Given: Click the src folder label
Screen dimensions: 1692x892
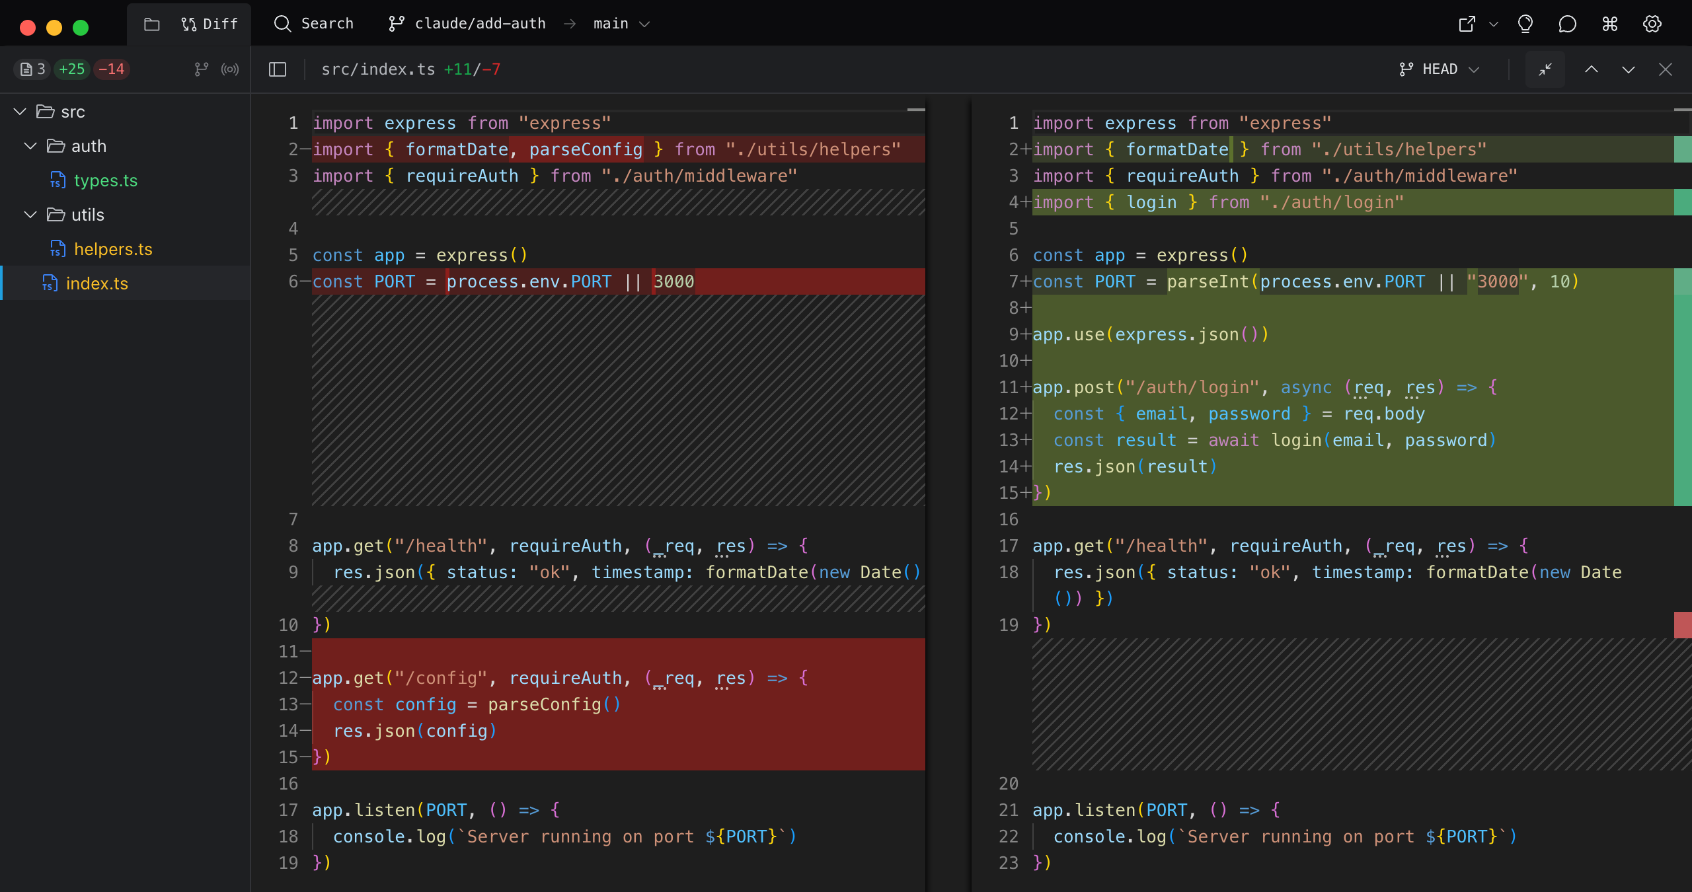Looking at the screenshot, I should click(x=73, y=112).
